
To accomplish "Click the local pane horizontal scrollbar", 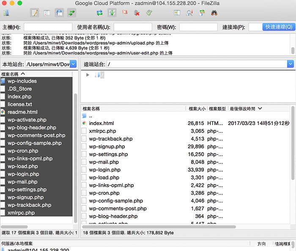I will 14,227.
